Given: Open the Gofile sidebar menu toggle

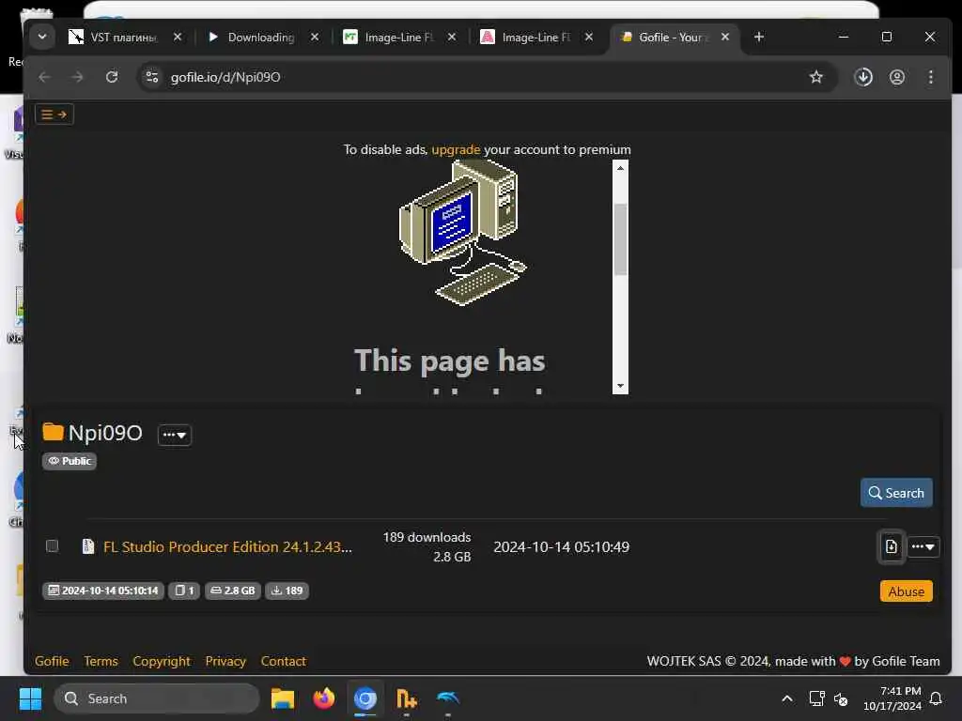Looking at the screenshot, I should click(54, 114).
